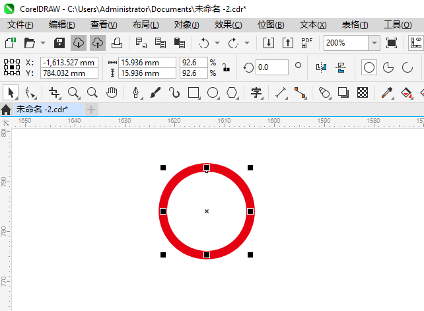
Task: Select the Shape edit tool
Action: pyautogui.click(x=30, y=92)
